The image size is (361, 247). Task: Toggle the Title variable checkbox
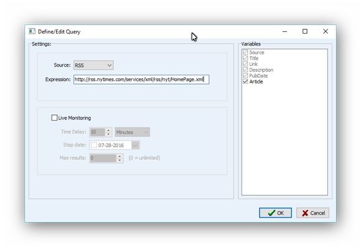coord(245,58)
